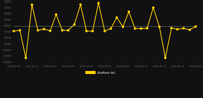Select the peak data point at 2025-05-24
Image resolution: width=203 pixels, height=98 pixels.
(x=32, y=5)
